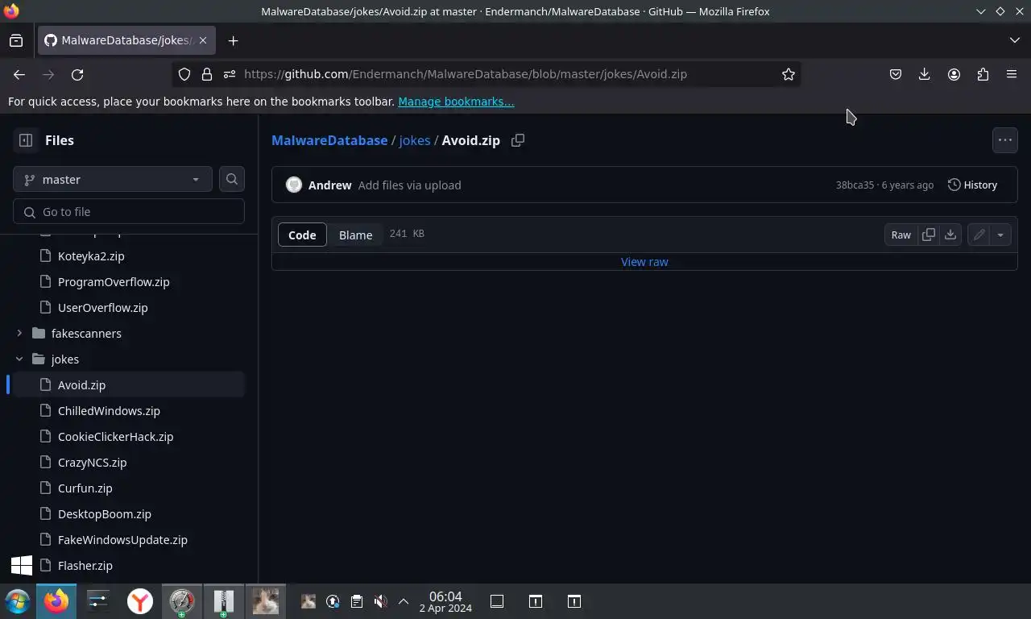Open the edit options dropdown arrow
1031x619 pixels.
1000,235
